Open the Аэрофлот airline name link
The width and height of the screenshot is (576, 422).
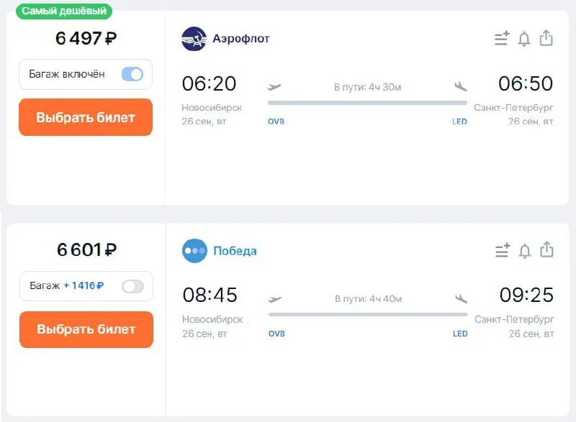tap(241, 39)
